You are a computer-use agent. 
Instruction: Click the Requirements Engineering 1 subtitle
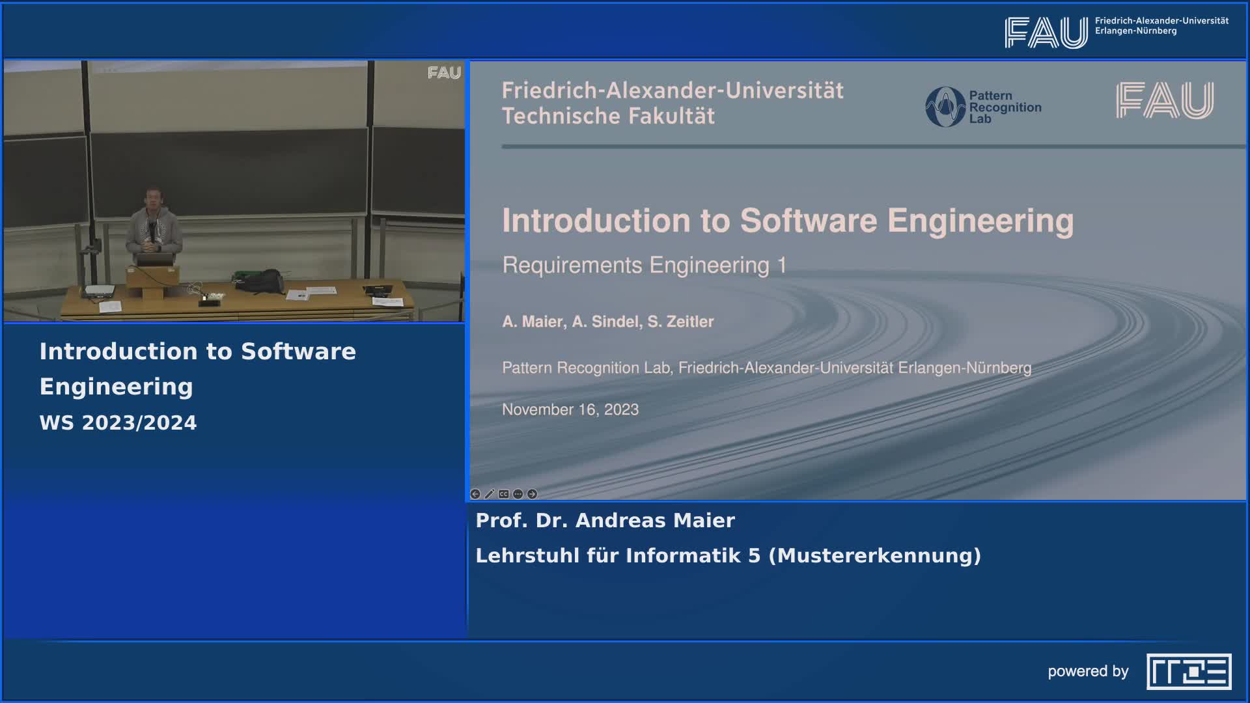(644, 266)
